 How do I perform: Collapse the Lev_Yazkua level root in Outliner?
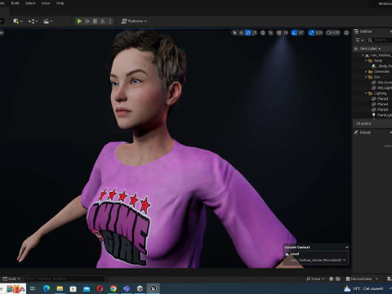click(363, 56)
